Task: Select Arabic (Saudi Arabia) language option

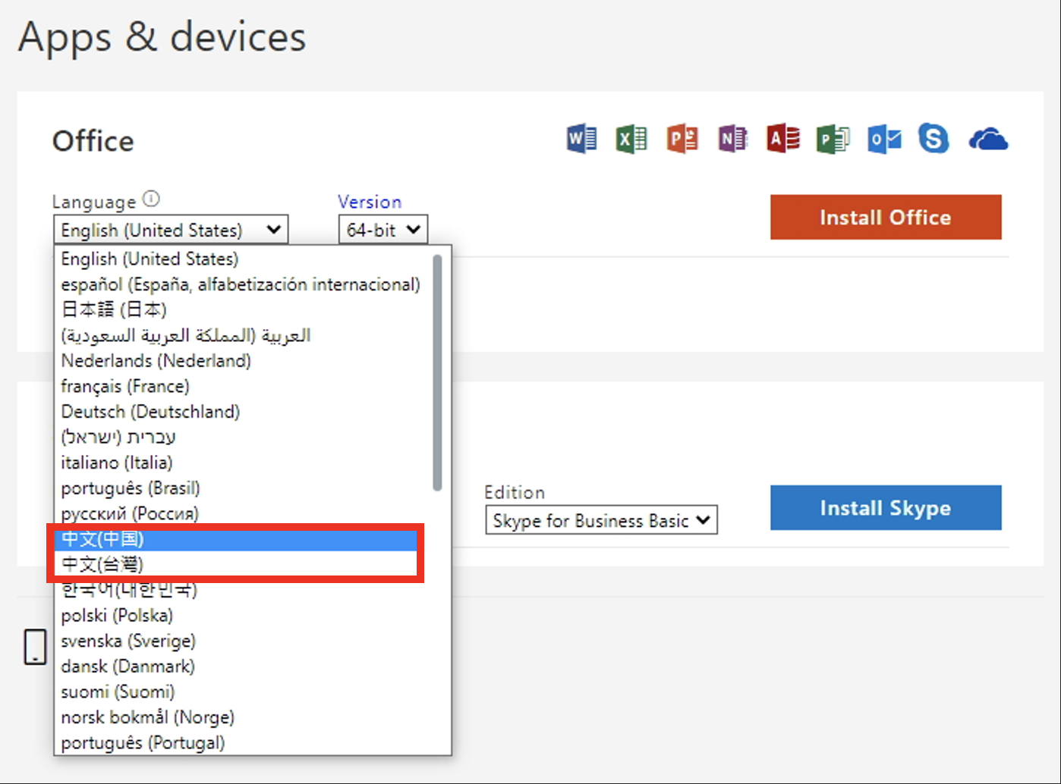Action: click(x=243, y=335)
